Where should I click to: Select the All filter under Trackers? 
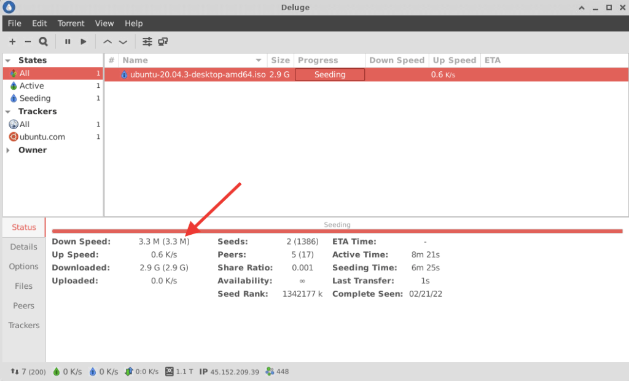(x=53, y=125)
